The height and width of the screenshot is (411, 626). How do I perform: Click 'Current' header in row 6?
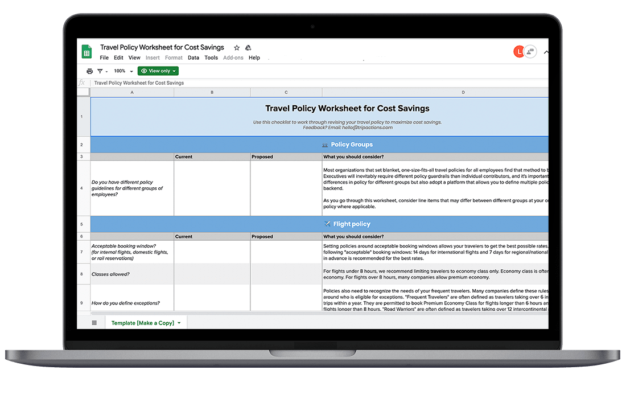tap(212, 236)
